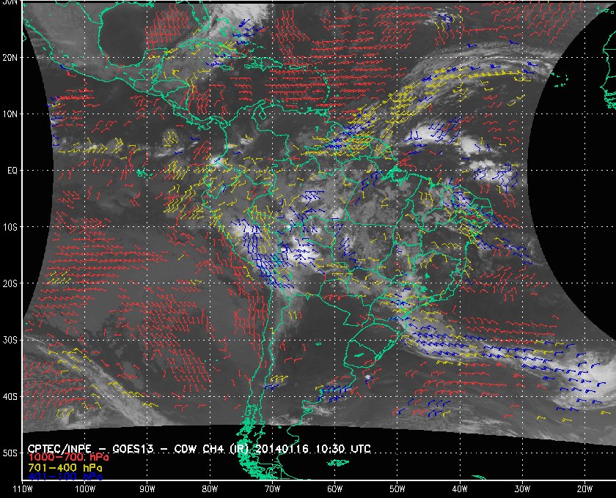The height and width of the screenshot is (498, 616).
Task: Click the 30W longitude label
Action: tap(522, 489)
